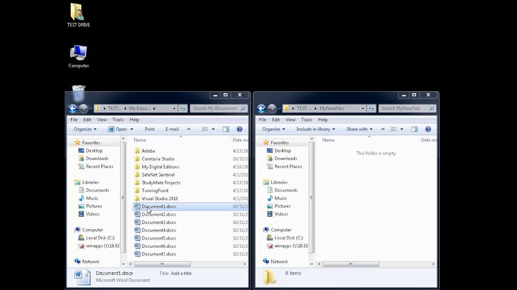
Task: Open Tools menu in MyNewFiles window
Action: (x=307, y=120)
